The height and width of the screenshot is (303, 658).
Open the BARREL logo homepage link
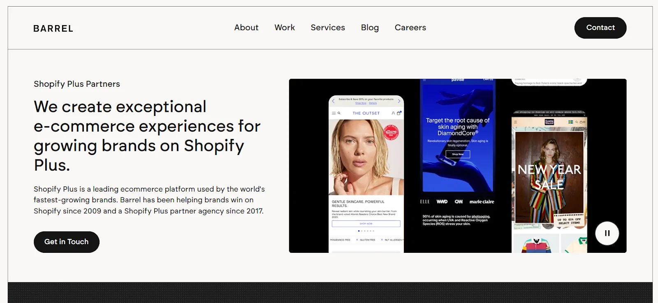click(53, 28)
